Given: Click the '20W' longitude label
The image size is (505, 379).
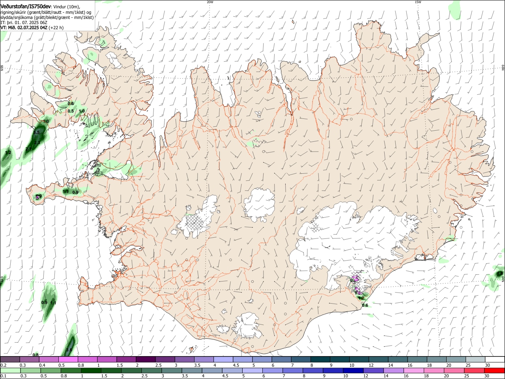Looking at the screenshot, I should (210, 2).
